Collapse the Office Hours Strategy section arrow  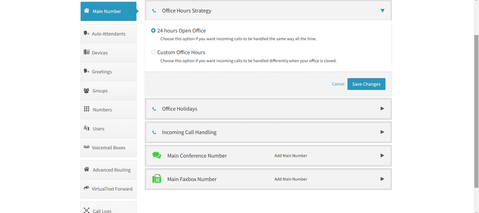(382, 11)
